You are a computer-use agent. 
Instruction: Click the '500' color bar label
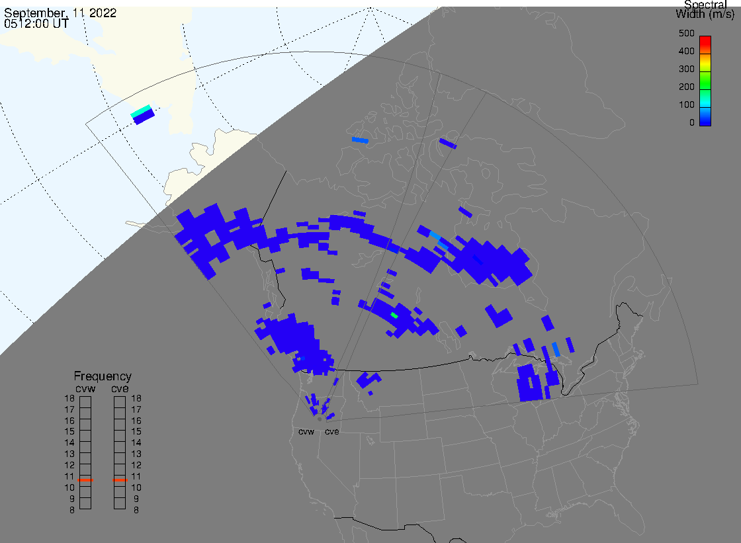(x=686, y=33)
